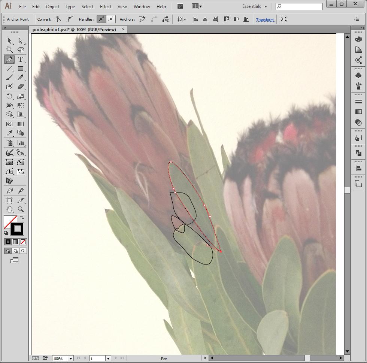Select the Zoom magnifier tool
The image size is (367, 363).
[21, 209]
